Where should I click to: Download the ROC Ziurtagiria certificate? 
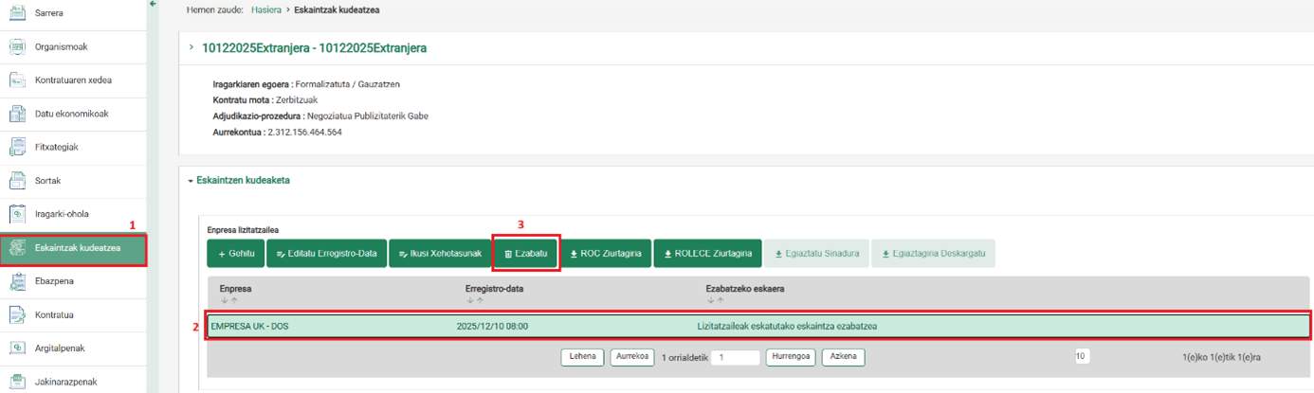tap(605, 254)
